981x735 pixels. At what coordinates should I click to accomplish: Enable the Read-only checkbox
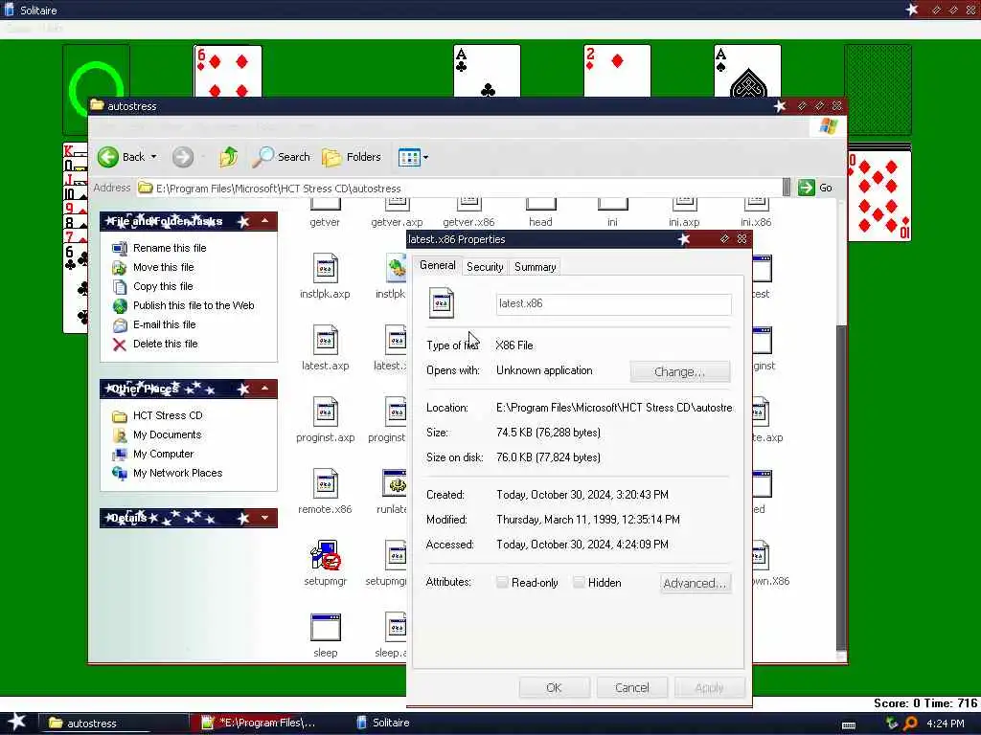pyautogui.click(x=502, y=583)
